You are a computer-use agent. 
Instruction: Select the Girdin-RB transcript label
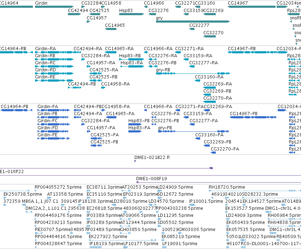45,56
